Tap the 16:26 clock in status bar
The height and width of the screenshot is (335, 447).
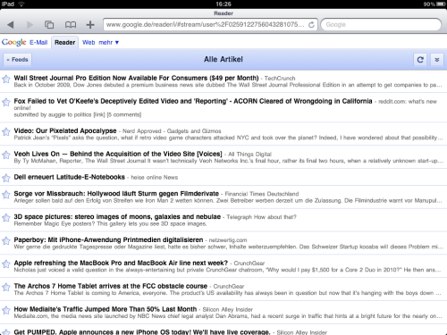(223, 4)
